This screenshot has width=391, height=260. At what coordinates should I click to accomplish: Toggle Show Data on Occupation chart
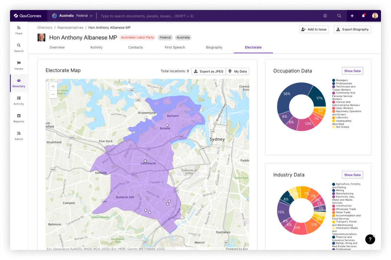point(352,71)
